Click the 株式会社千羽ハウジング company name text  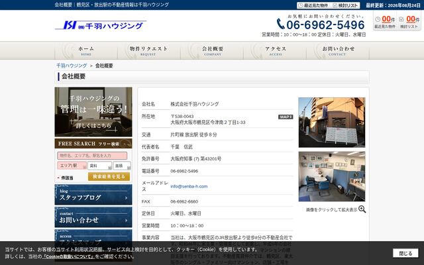pyautogui.click(x=195, y=104)
